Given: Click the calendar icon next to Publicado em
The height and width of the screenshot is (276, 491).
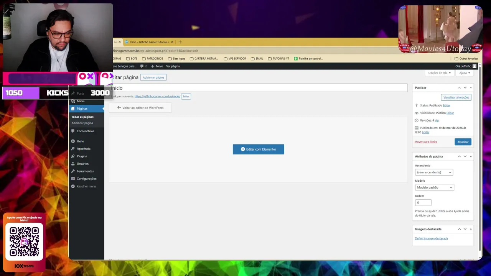Looking at the screenshot, I should point(417,128).
